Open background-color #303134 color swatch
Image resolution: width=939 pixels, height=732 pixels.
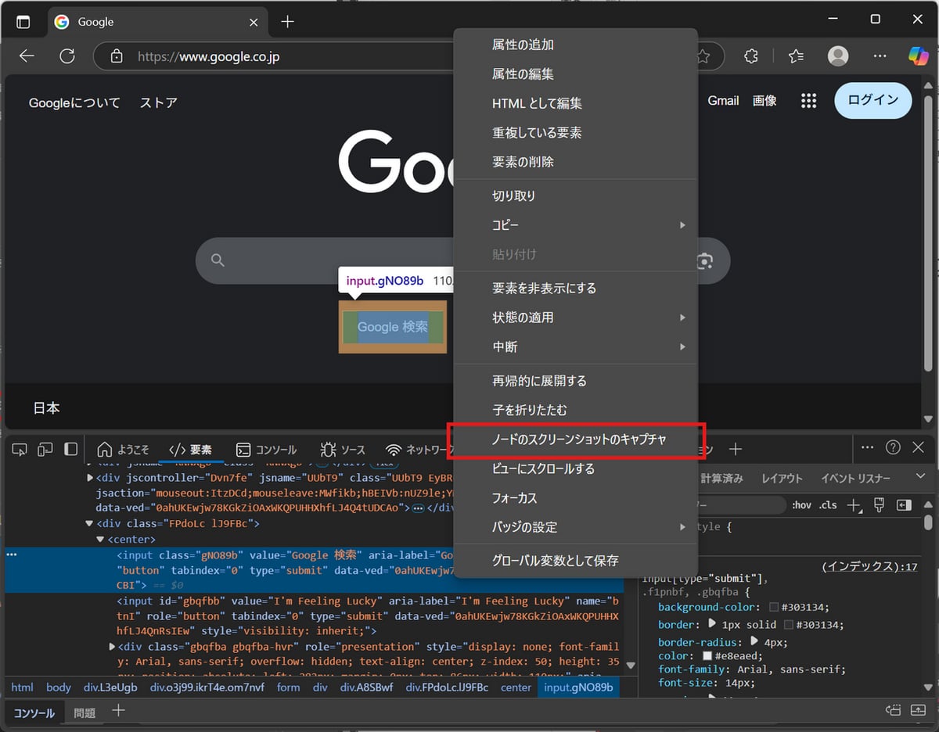point(774,608)
